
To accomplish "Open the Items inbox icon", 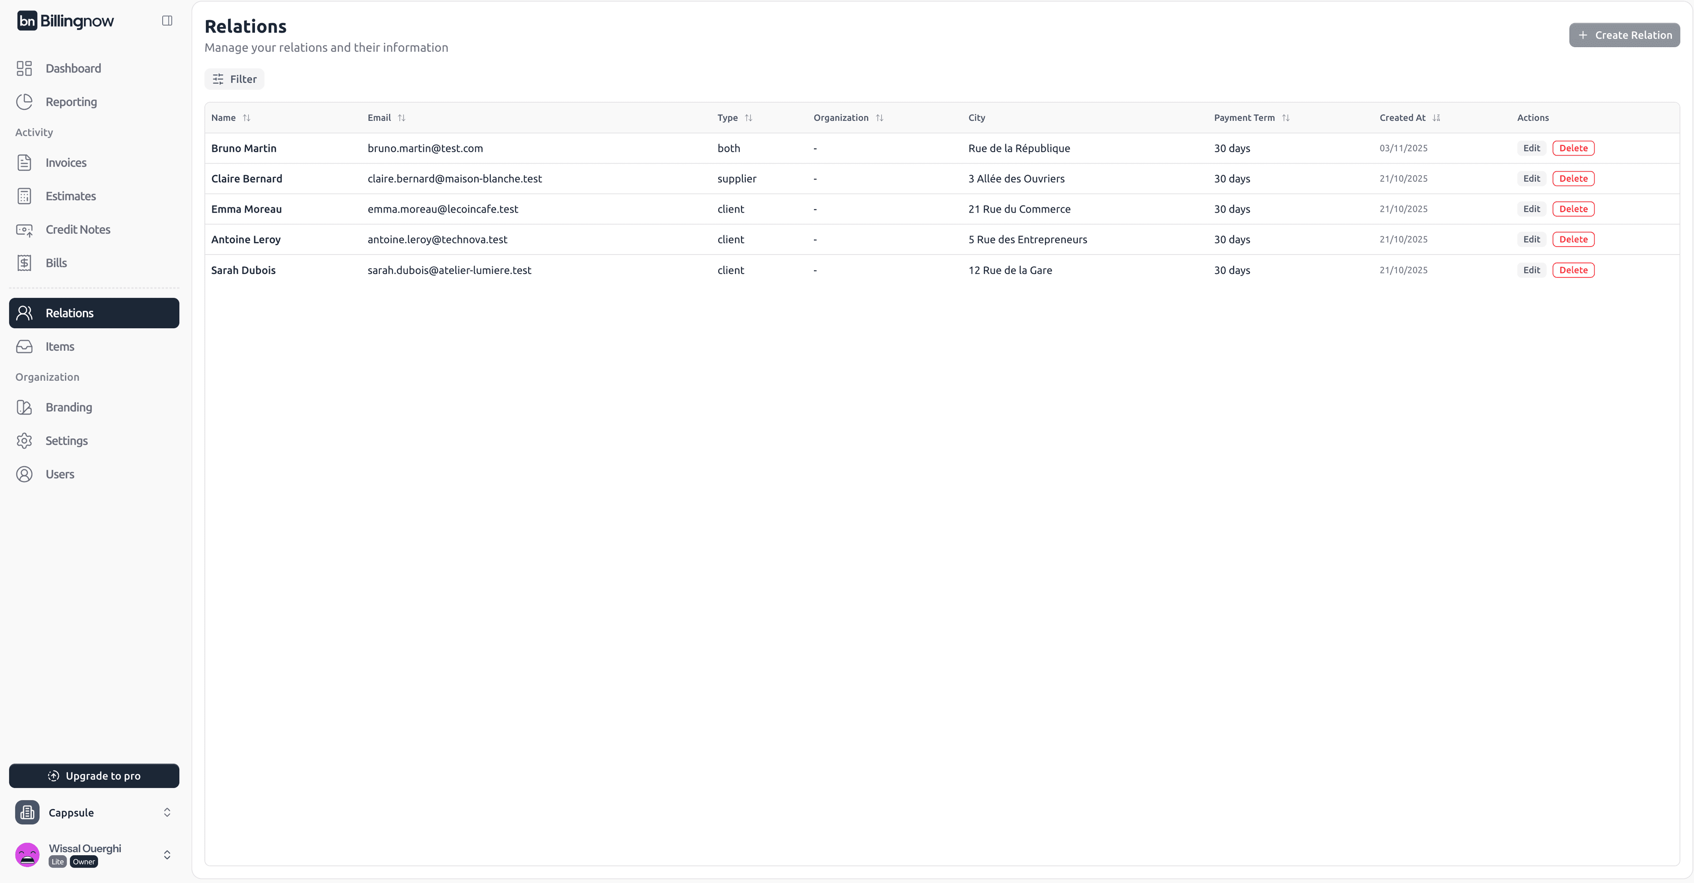I will (24, 347).
